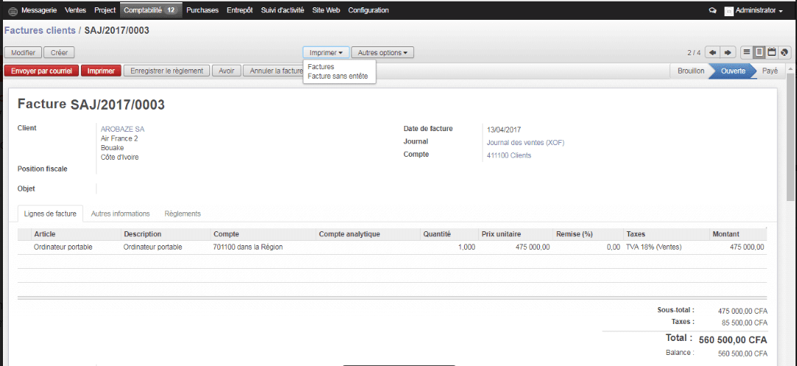Go to next invoice record arrow
Image resolution: width=797 pixels, height=366 pixels.
[x=728, y=52]
